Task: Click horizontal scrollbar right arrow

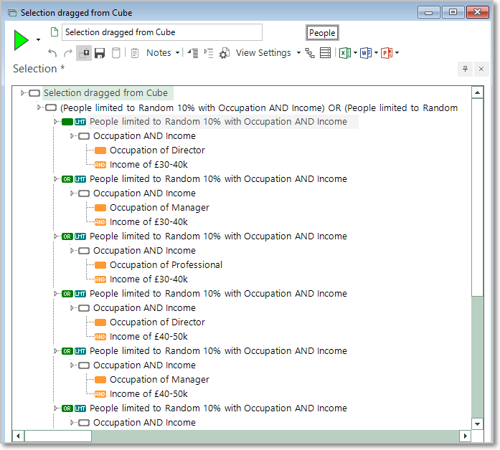Action: [466, 436]
